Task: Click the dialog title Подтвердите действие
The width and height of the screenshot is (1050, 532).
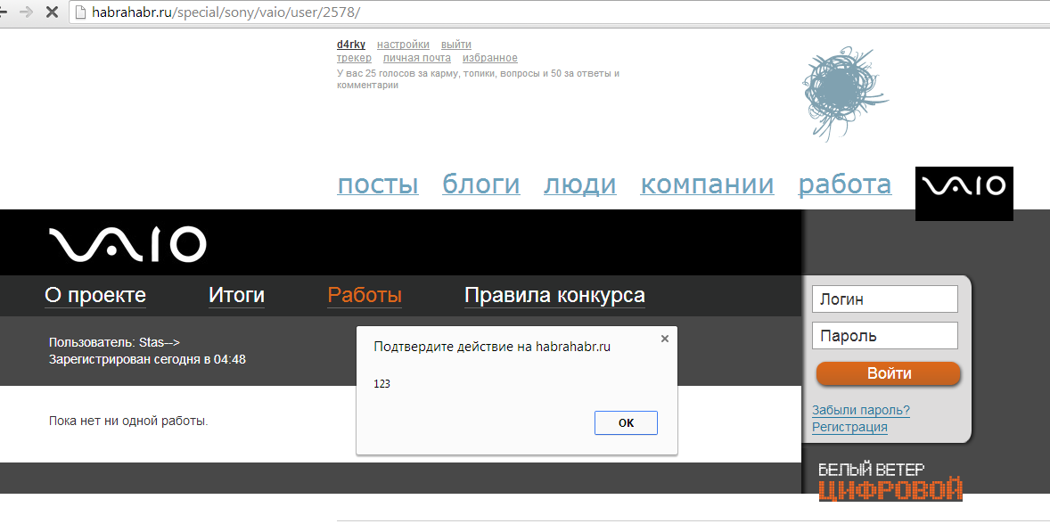Action: (x=491, y=347)
